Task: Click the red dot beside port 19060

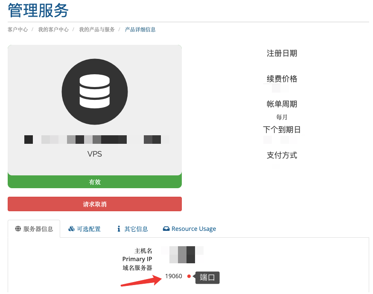Action: 188,276
